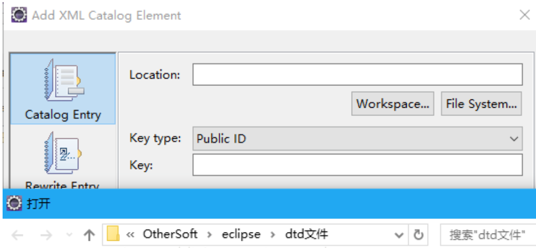This screenshot has height=248, width=536.
Task: Open the recent locations chevron
Action: (70, 235)
